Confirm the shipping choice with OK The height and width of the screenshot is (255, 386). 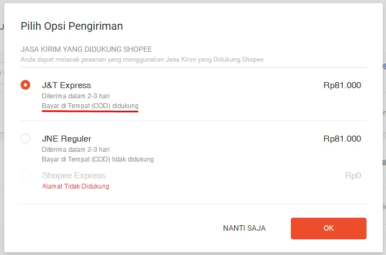point(328,228)
